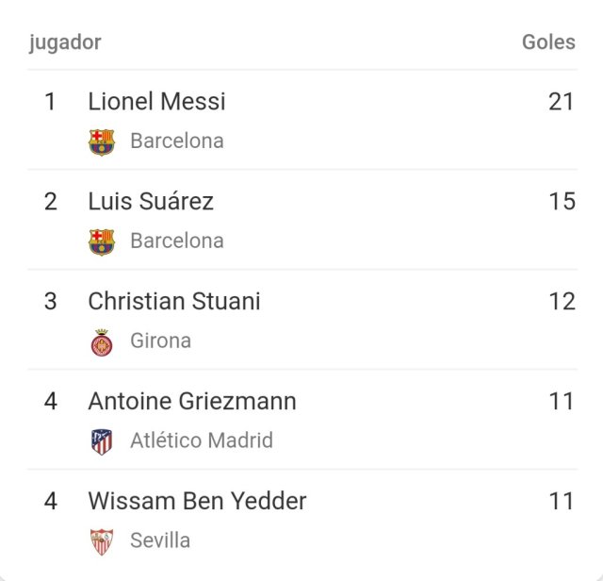Click the "Goles" column header
The width and height of the screenshot is (603, 581).
click(x=548, y=42)
